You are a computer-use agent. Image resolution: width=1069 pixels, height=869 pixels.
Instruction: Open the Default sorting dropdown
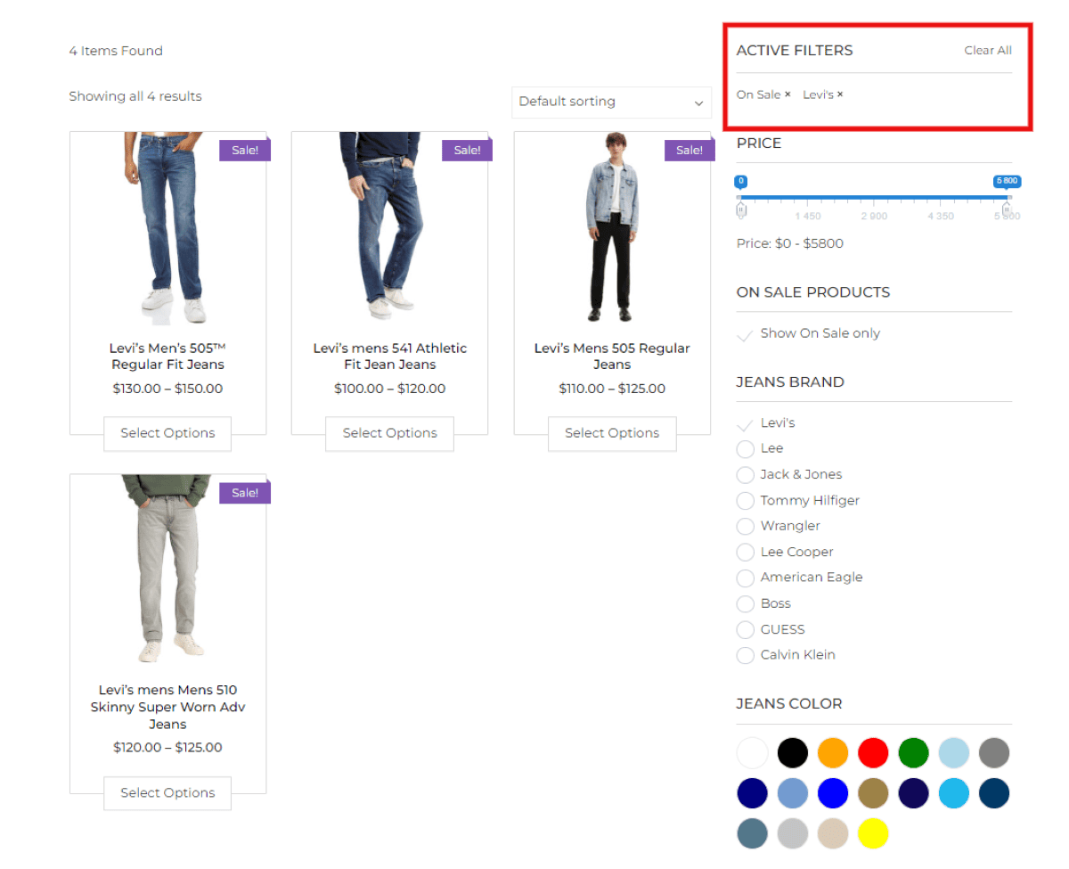[611, 102]
